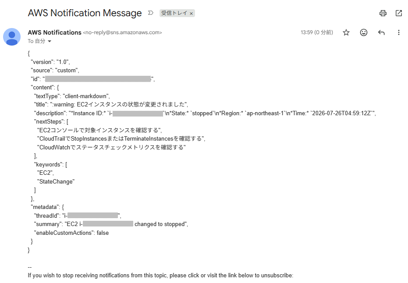Expand recipient details arrow next to 自分
This screenshot has width=408, height=283.
point(50,41)
